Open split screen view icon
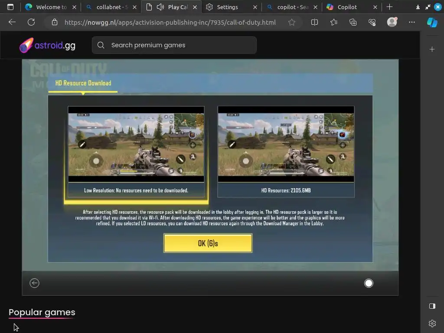This screenshot has width=444, height=333. 314,23
